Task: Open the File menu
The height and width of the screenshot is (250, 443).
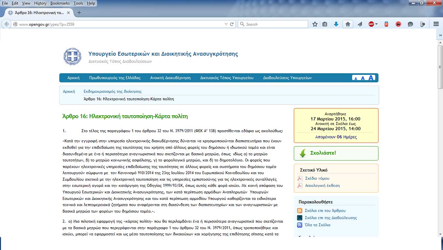Action: [5, 3]
